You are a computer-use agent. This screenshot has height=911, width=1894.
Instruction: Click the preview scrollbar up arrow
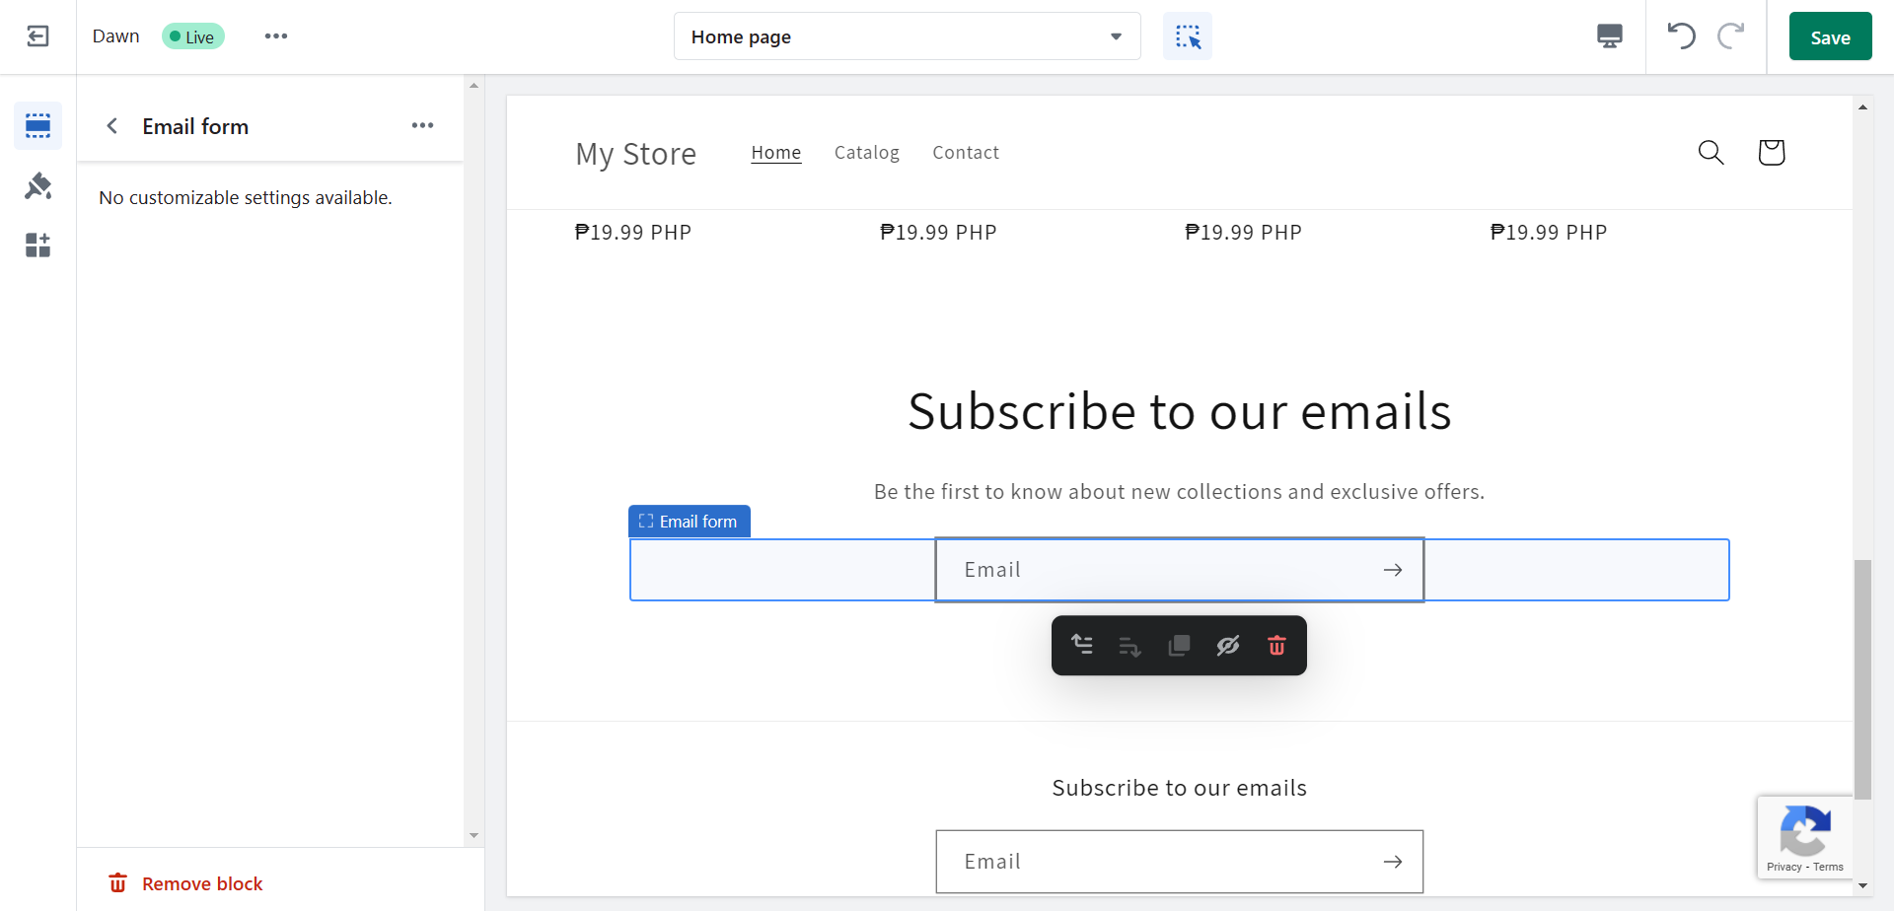[1862, 106]
